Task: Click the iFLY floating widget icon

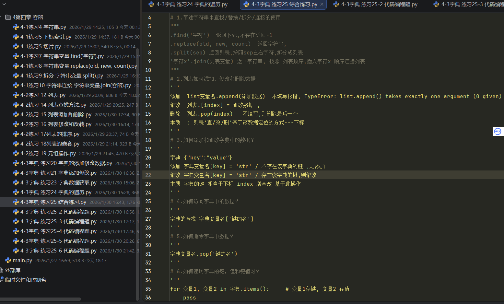Action: point(498,131)
